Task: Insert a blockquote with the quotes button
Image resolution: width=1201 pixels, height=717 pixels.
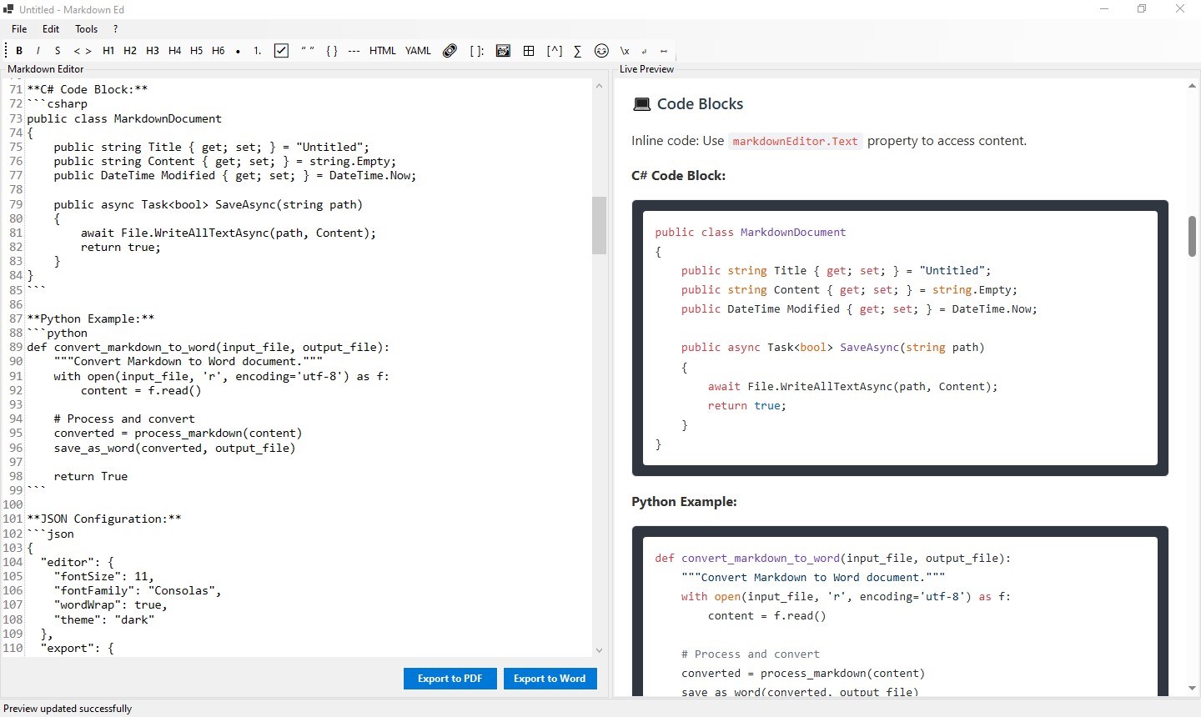Action: (308, 51)
